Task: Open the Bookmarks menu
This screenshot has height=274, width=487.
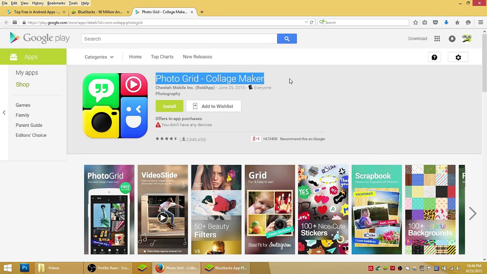Action: coord(56,3)
